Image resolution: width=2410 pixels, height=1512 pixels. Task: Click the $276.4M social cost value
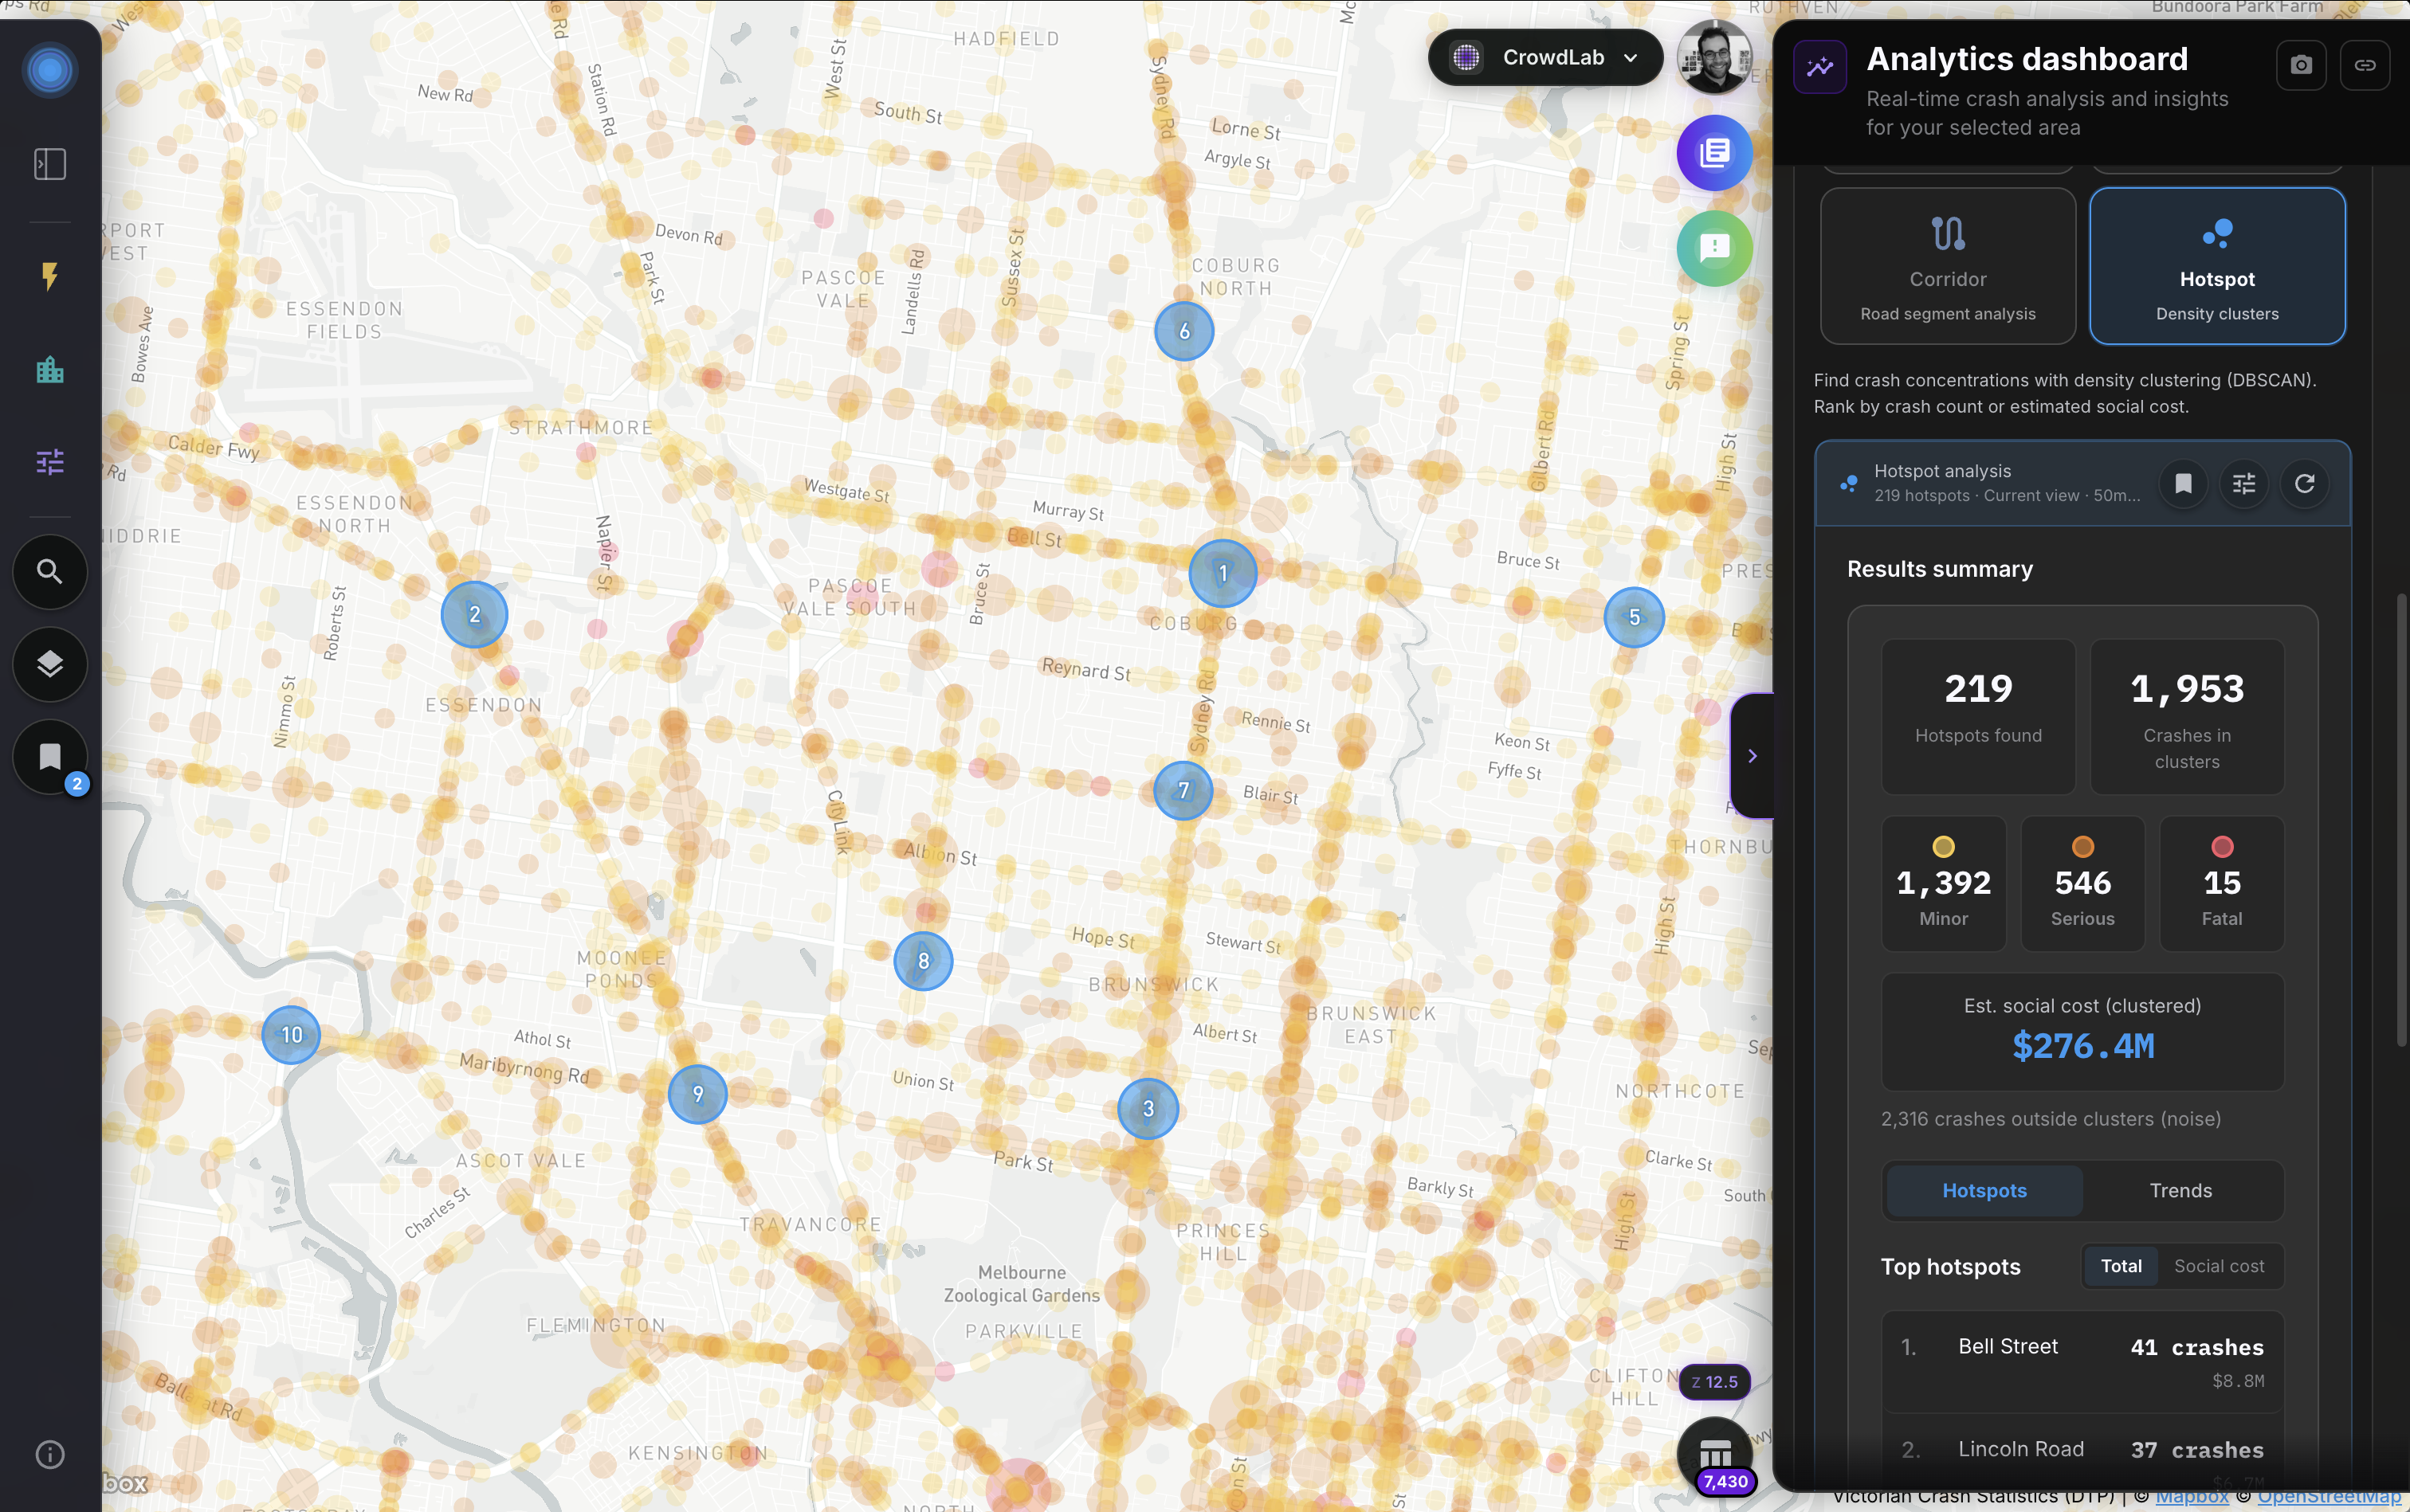pos(2083,1046)
